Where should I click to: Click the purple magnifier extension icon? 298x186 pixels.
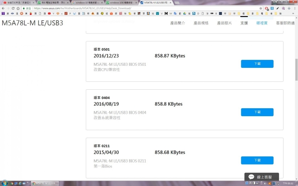pyautogui.click(x=284, y=8)
